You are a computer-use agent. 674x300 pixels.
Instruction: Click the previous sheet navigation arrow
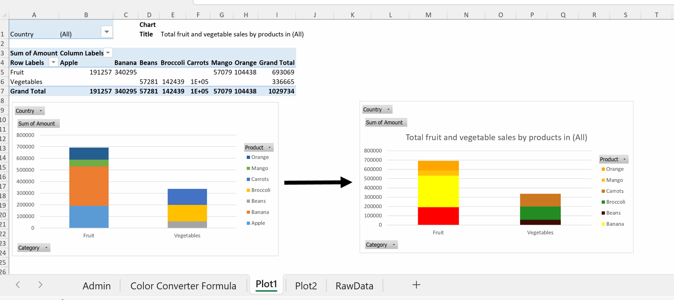tap(18, 285)
